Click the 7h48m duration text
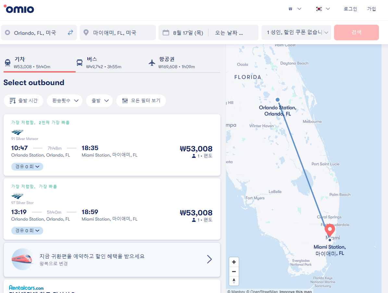The image size is (388, 293). [55, 148]
